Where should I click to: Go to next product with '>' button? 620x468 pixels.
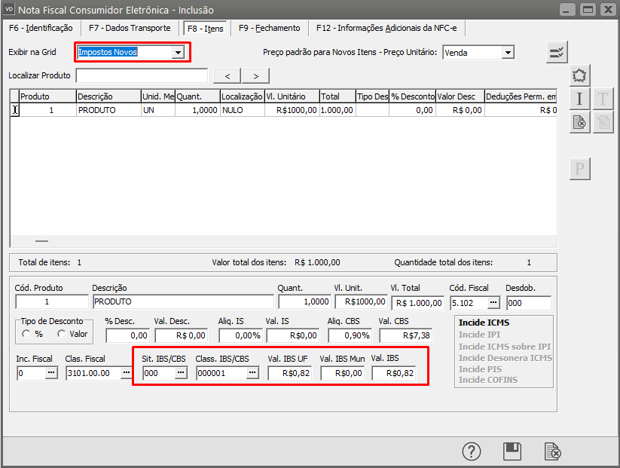pyautogui.click(x=255, y=75)
